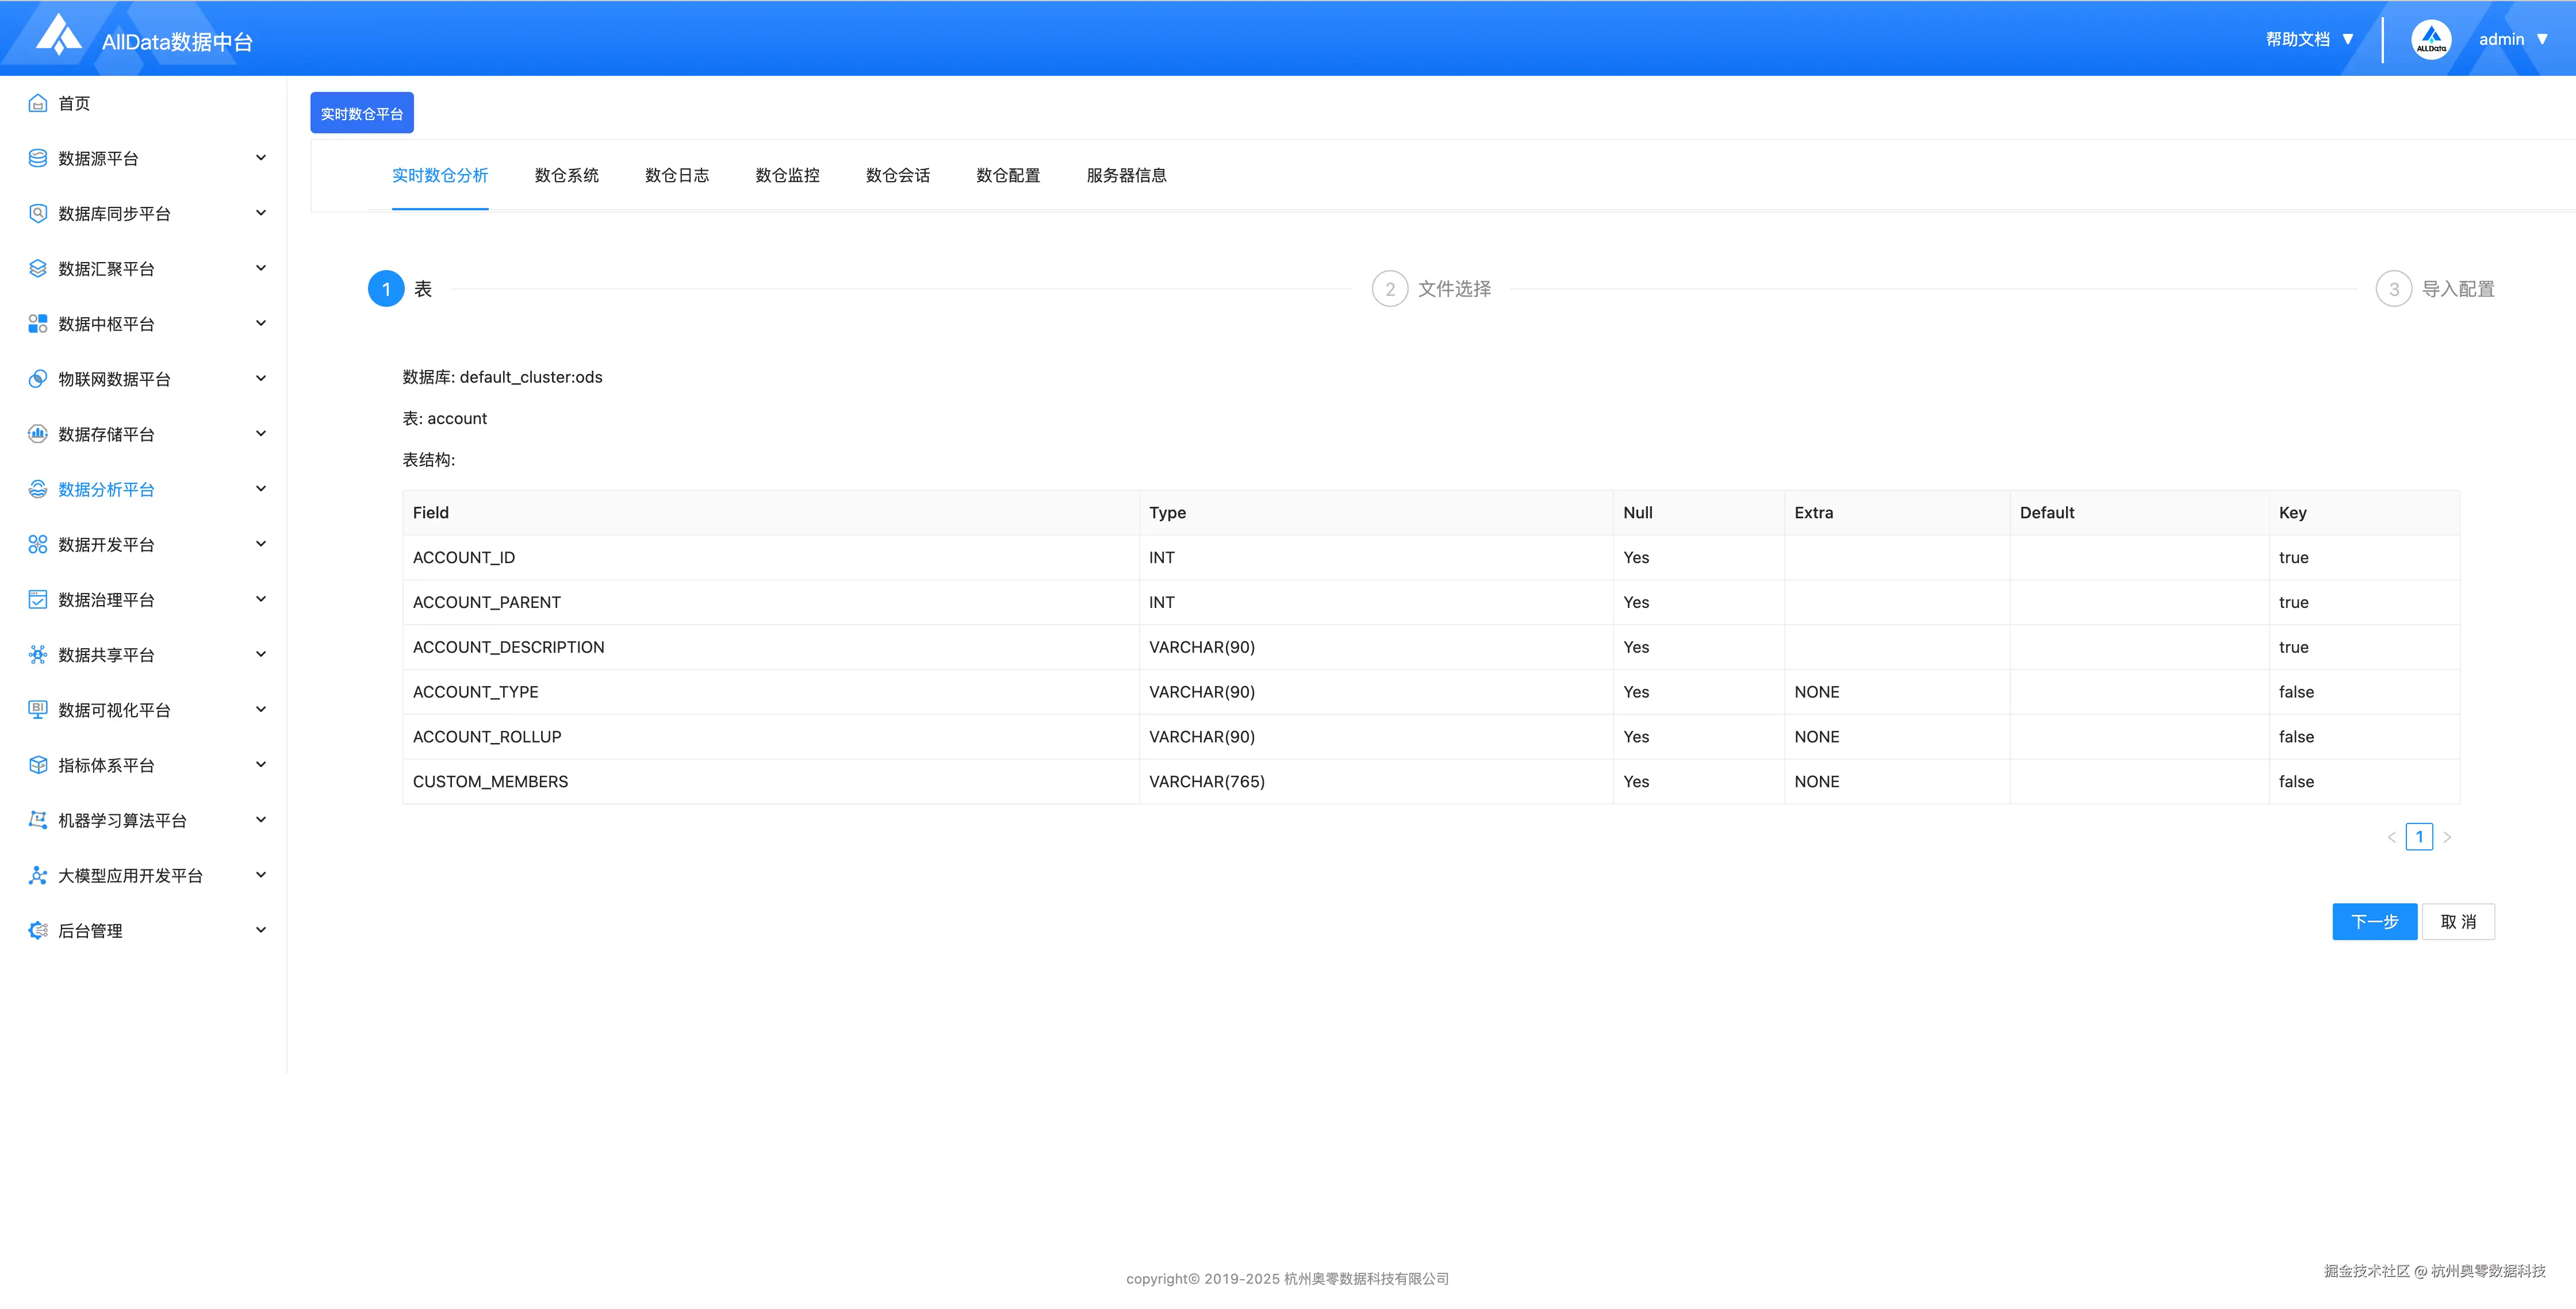Click the 数据中枢平台 icon
This screenshot has height=1309, width=2576.
[38, 323]
